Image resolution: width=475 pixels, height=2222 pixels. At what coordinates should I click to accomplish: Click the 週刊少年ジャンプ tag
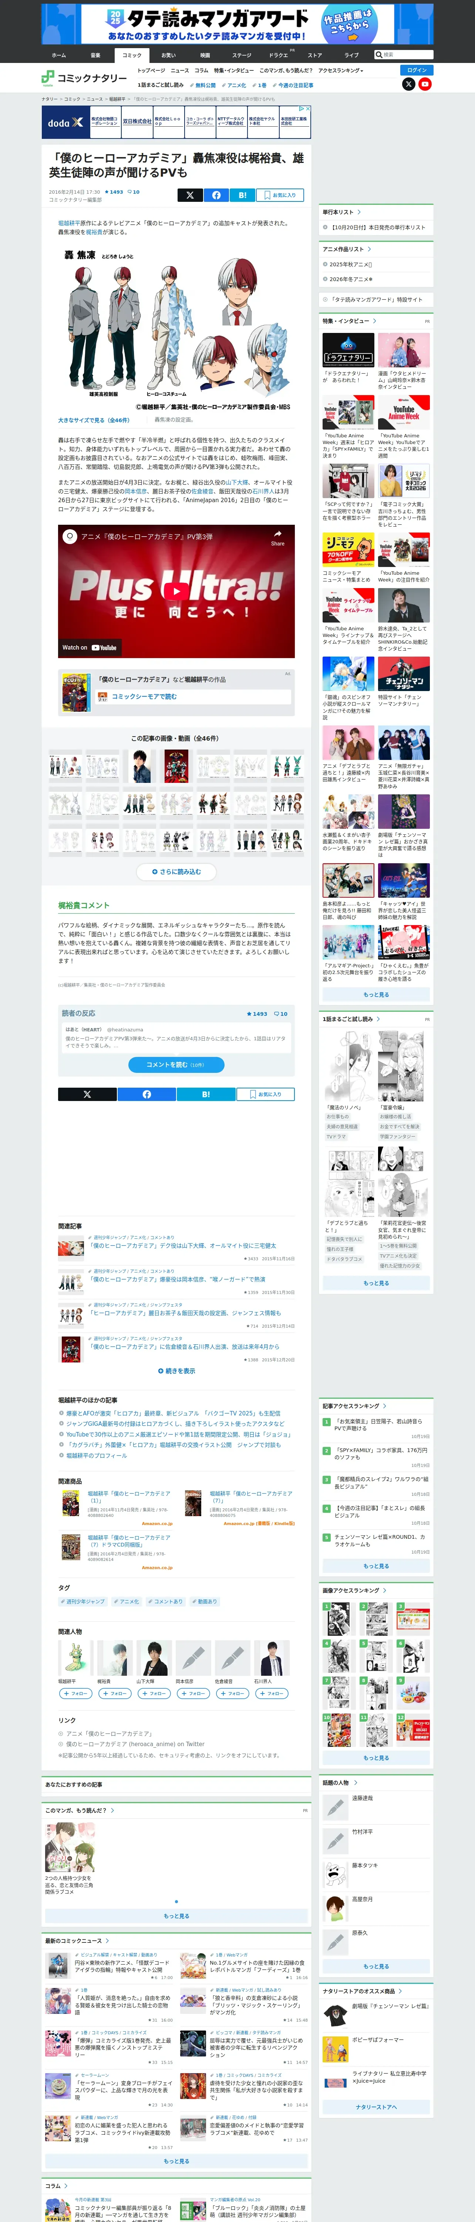pyautogui.click(x=83, y=1602)
